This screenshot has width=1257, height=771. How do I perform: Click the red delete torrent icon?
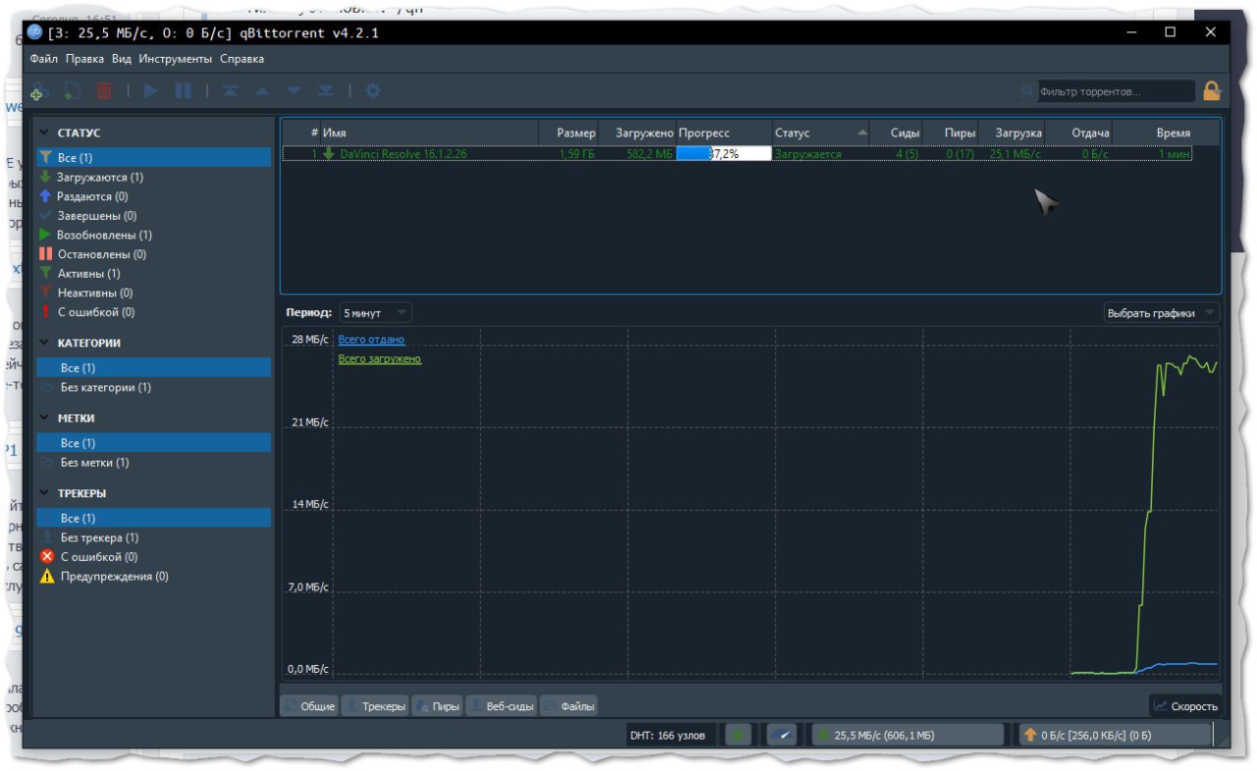104,91
